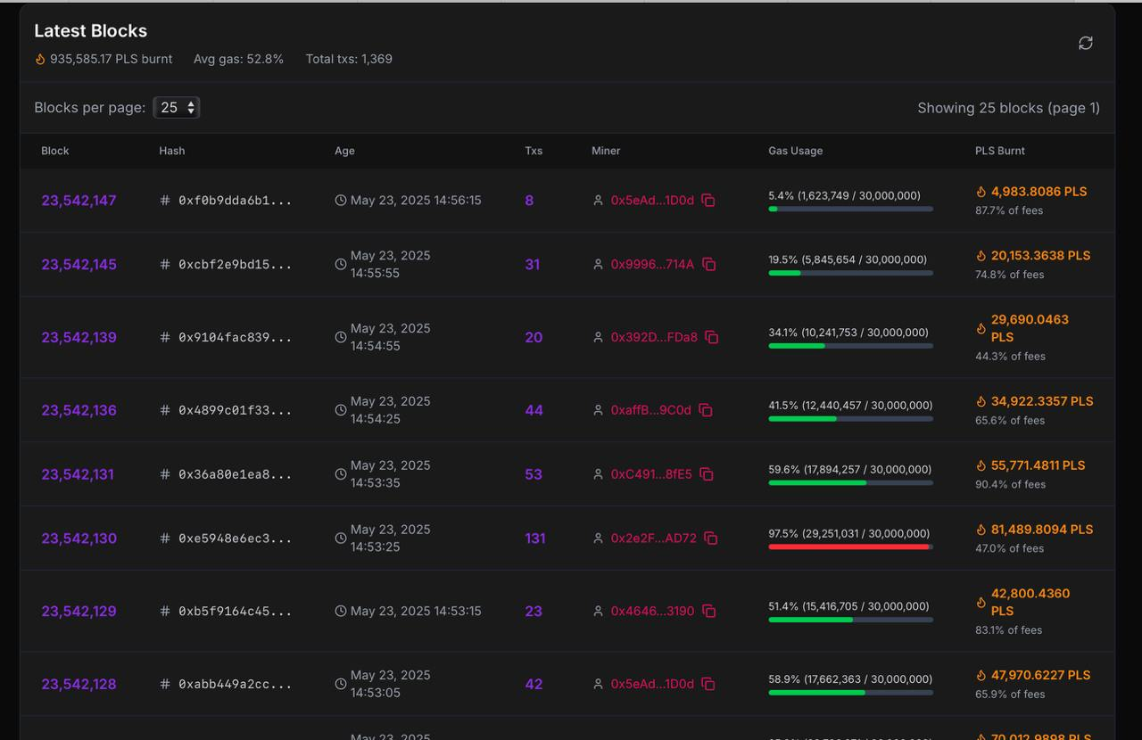Screen dimensions: 1142x740
Task: Copy miner address 0xC491...8fE5
Action: (707, 475)
